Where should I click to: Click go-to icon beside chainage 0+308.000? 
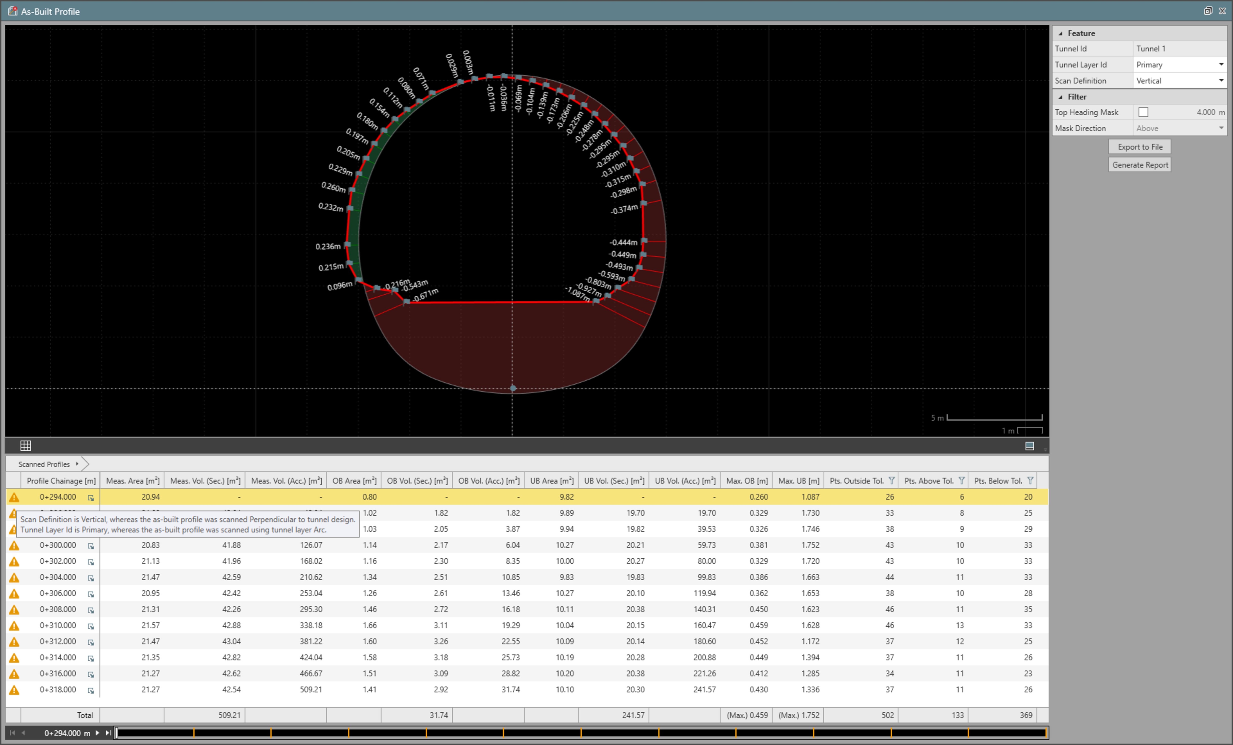pyautogui.click(x=91, y=610)
